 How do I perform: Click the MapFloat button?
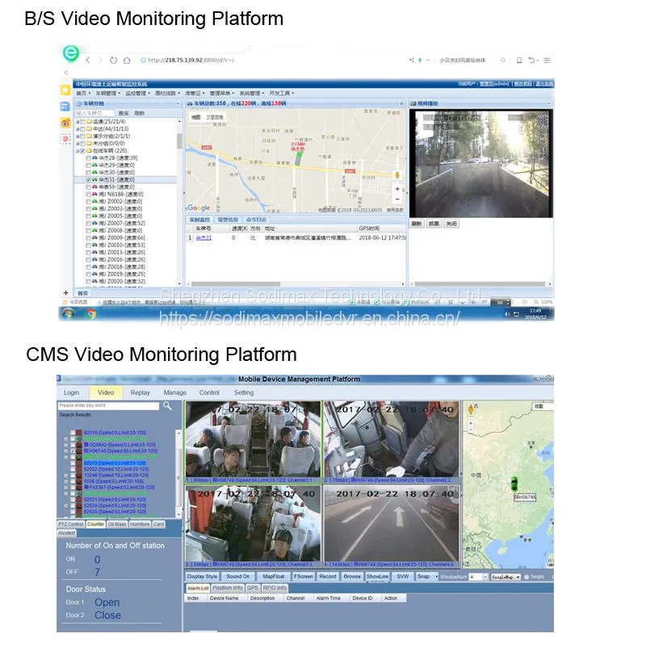(x=273, y=577)
